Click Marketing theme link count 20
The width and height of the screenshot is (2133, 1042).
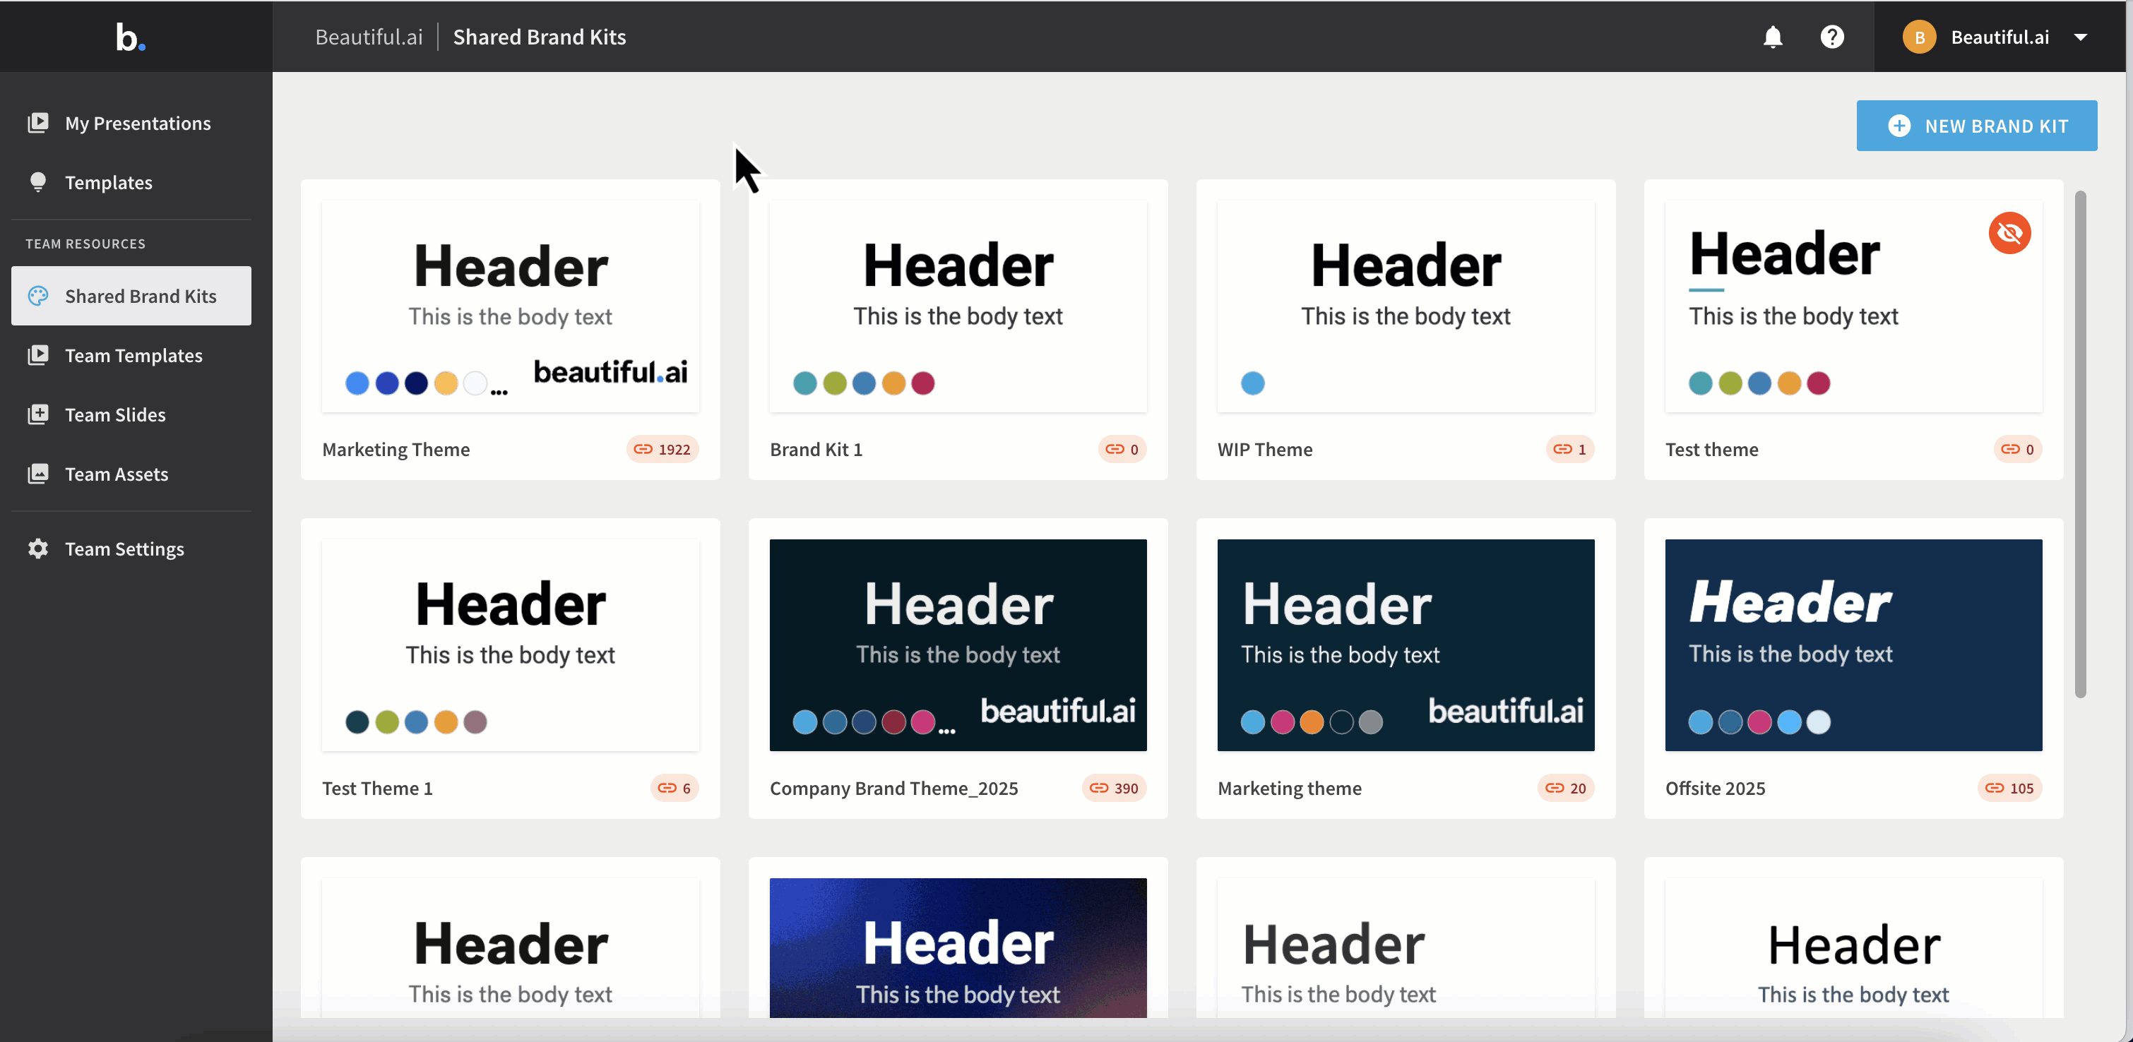(1566, 788)
